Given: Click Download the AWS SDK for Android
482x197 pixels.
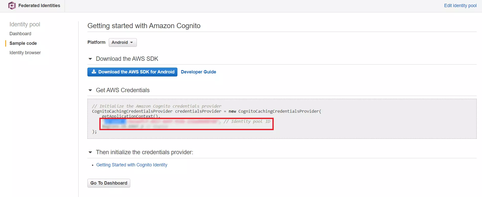Looking at the screenshot, I should pos(132,72).
